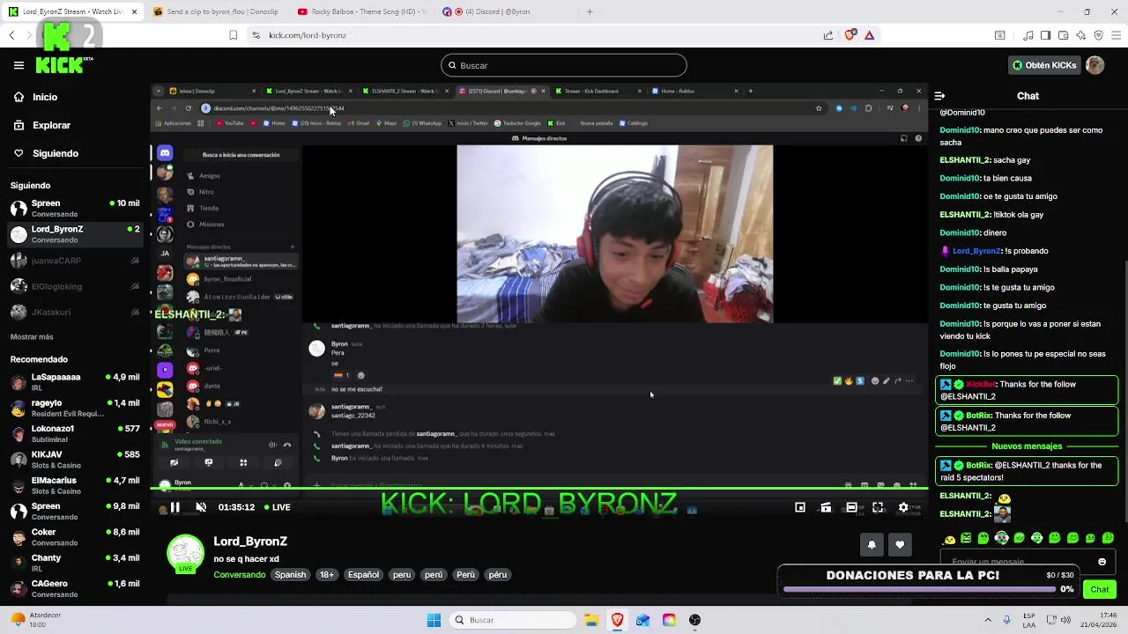1128x634 pixels.
Task: Open the Windows Start menu
Action: pyautogui.click(x=434, y=620)
